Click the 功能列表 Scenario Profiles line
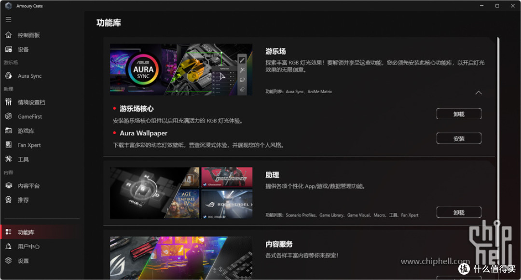The height and width of the screenshot is (280, 521). pos(342,215)
